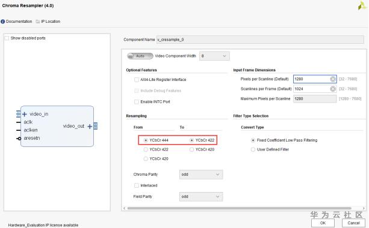Check the Interlaced checkbox

coord(137,185)
